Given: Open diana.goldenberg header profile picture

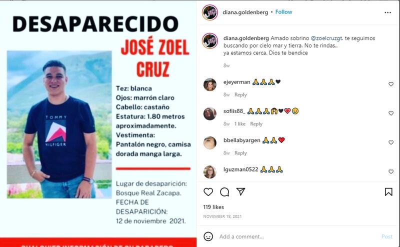Looking at the screenshot, I should 210,12.
